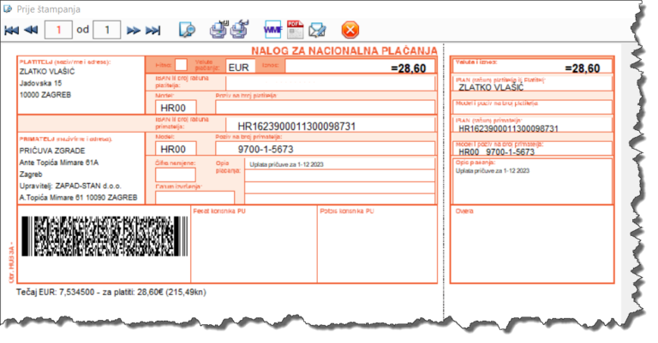Jump to the last preview page
658x343 pixels.
click(153, 31)
